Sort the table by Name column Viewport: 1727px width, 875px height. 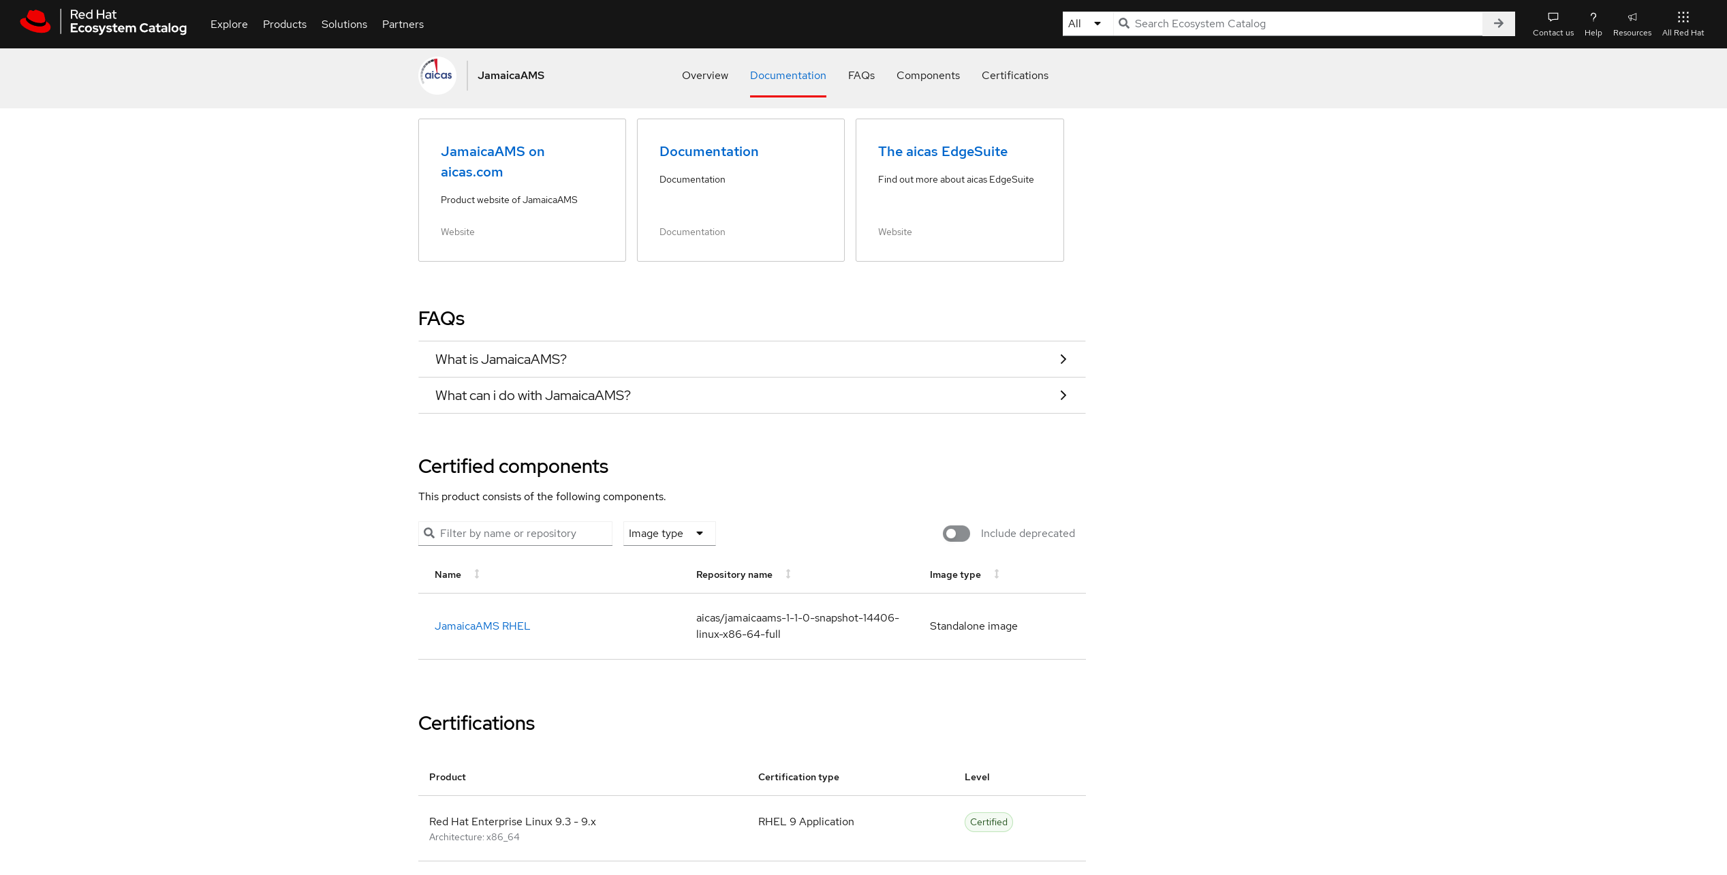pyautogui.click(x=477, y=574)
